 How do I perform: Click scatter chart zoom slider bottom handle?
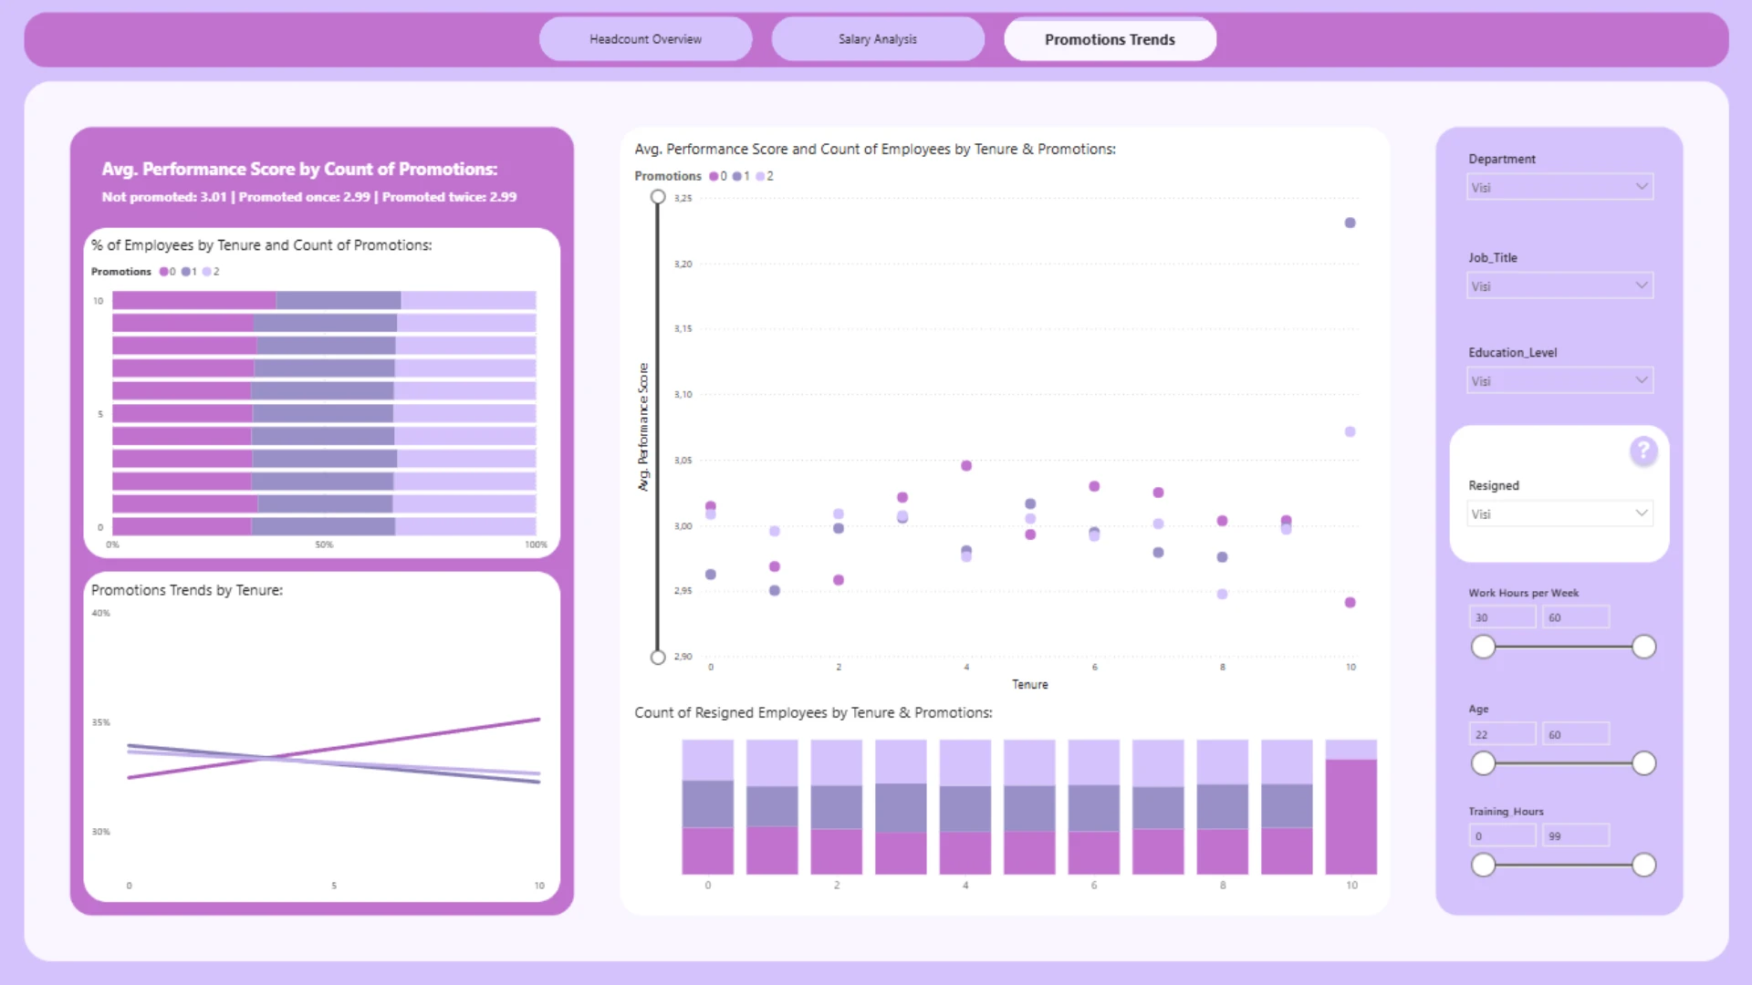[x=658, y=657]
